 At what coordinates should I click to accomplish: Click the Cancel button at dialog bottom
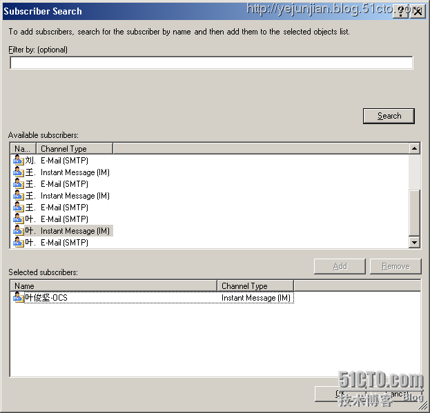395,394
